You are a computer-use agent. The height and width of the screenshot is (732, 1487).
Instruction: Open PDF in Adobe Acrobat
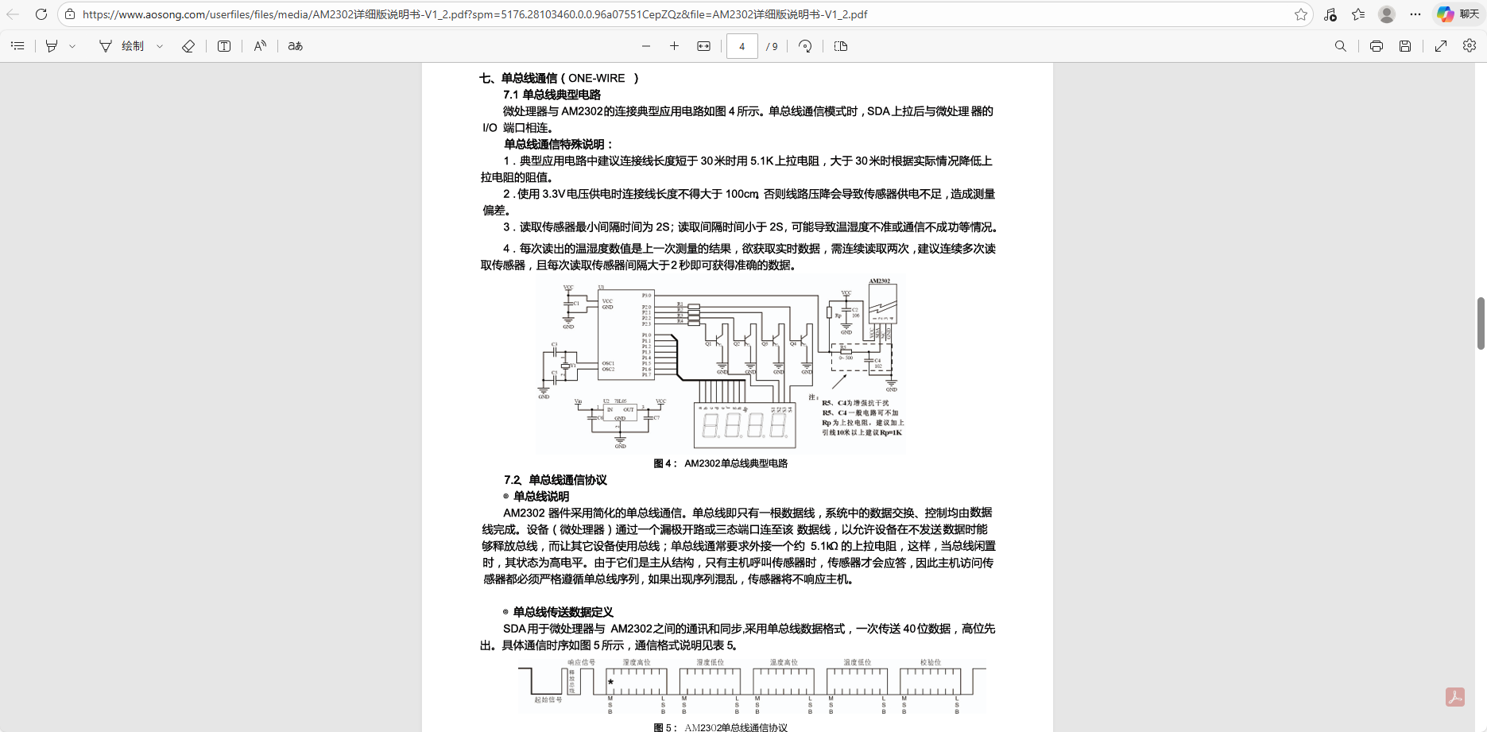(1455, 697)
